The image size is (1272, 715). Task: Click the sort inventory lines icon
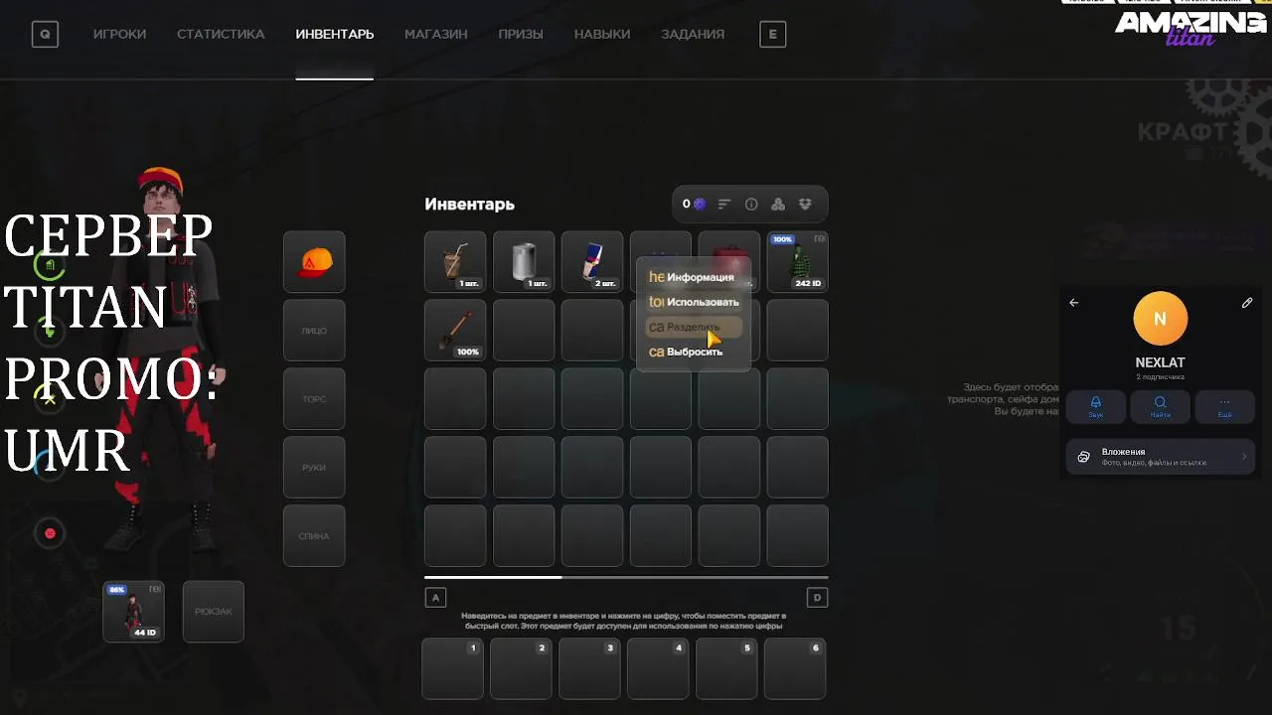(724, 204)
